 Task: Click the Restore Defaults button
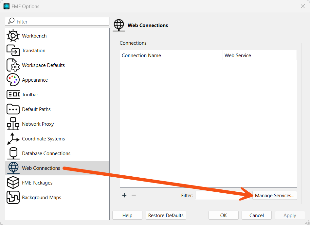point(166,215)
